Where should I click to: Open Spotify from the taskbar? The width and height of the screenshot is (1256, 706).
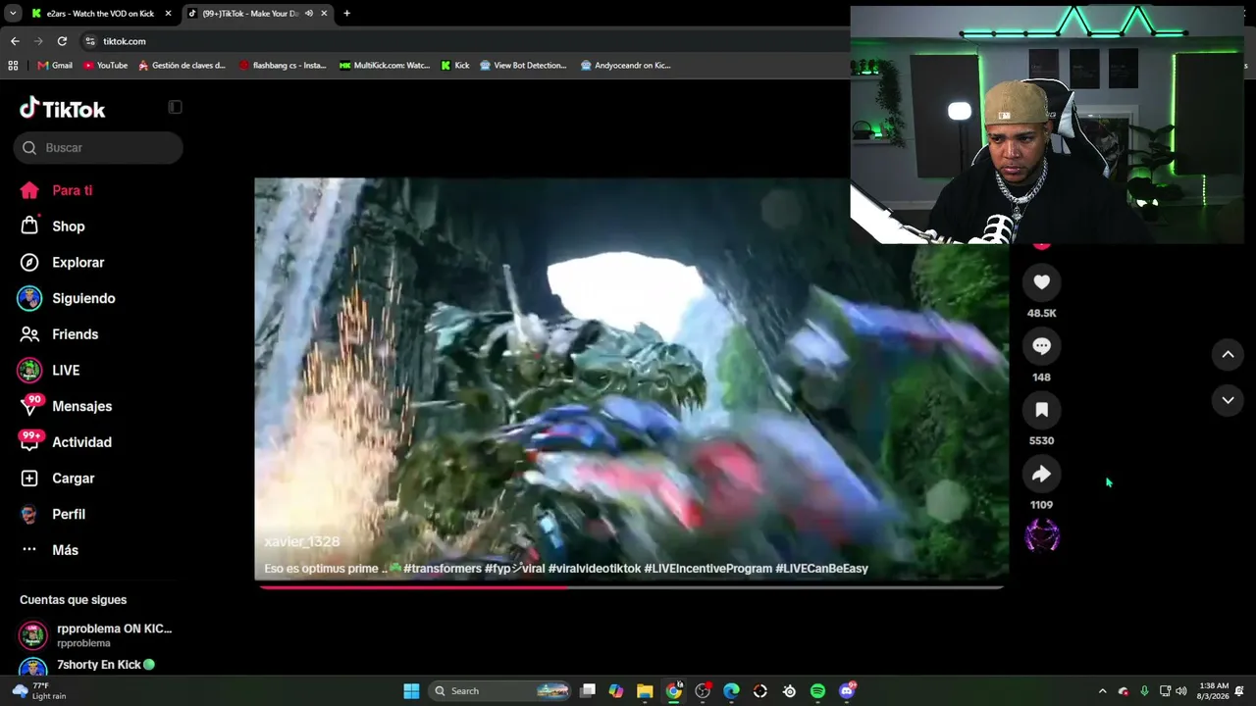tap(817, 691)
